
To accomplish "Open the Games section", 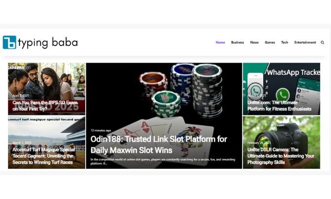I will (x=270, y=42).
